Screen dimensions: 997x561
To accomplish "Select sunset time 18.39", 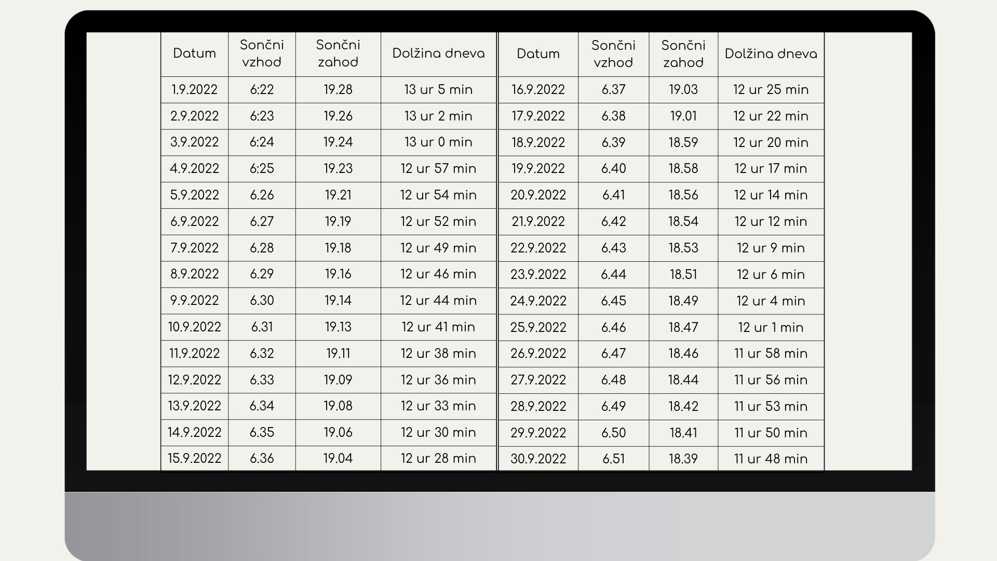I will pyautogui.click(x=683, y=459).
